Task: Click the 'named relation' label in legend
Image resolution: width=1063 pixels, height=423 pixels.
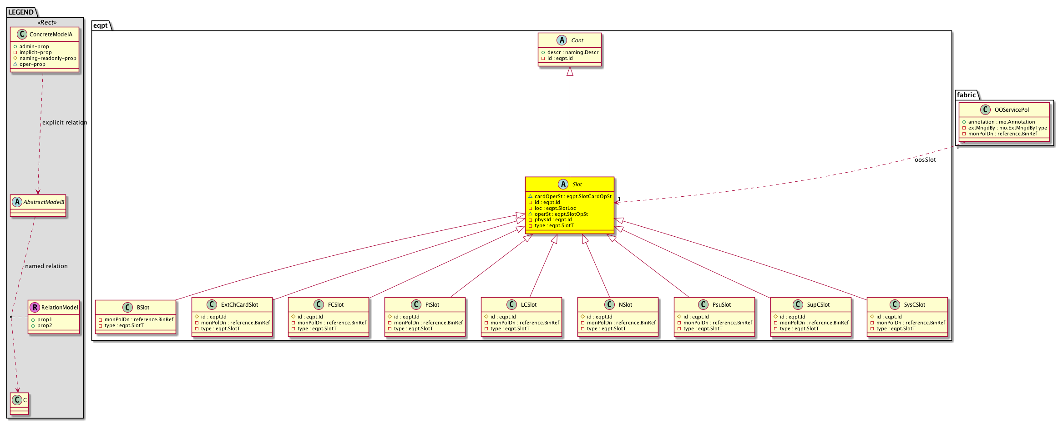Action: (x=46, y=266)
